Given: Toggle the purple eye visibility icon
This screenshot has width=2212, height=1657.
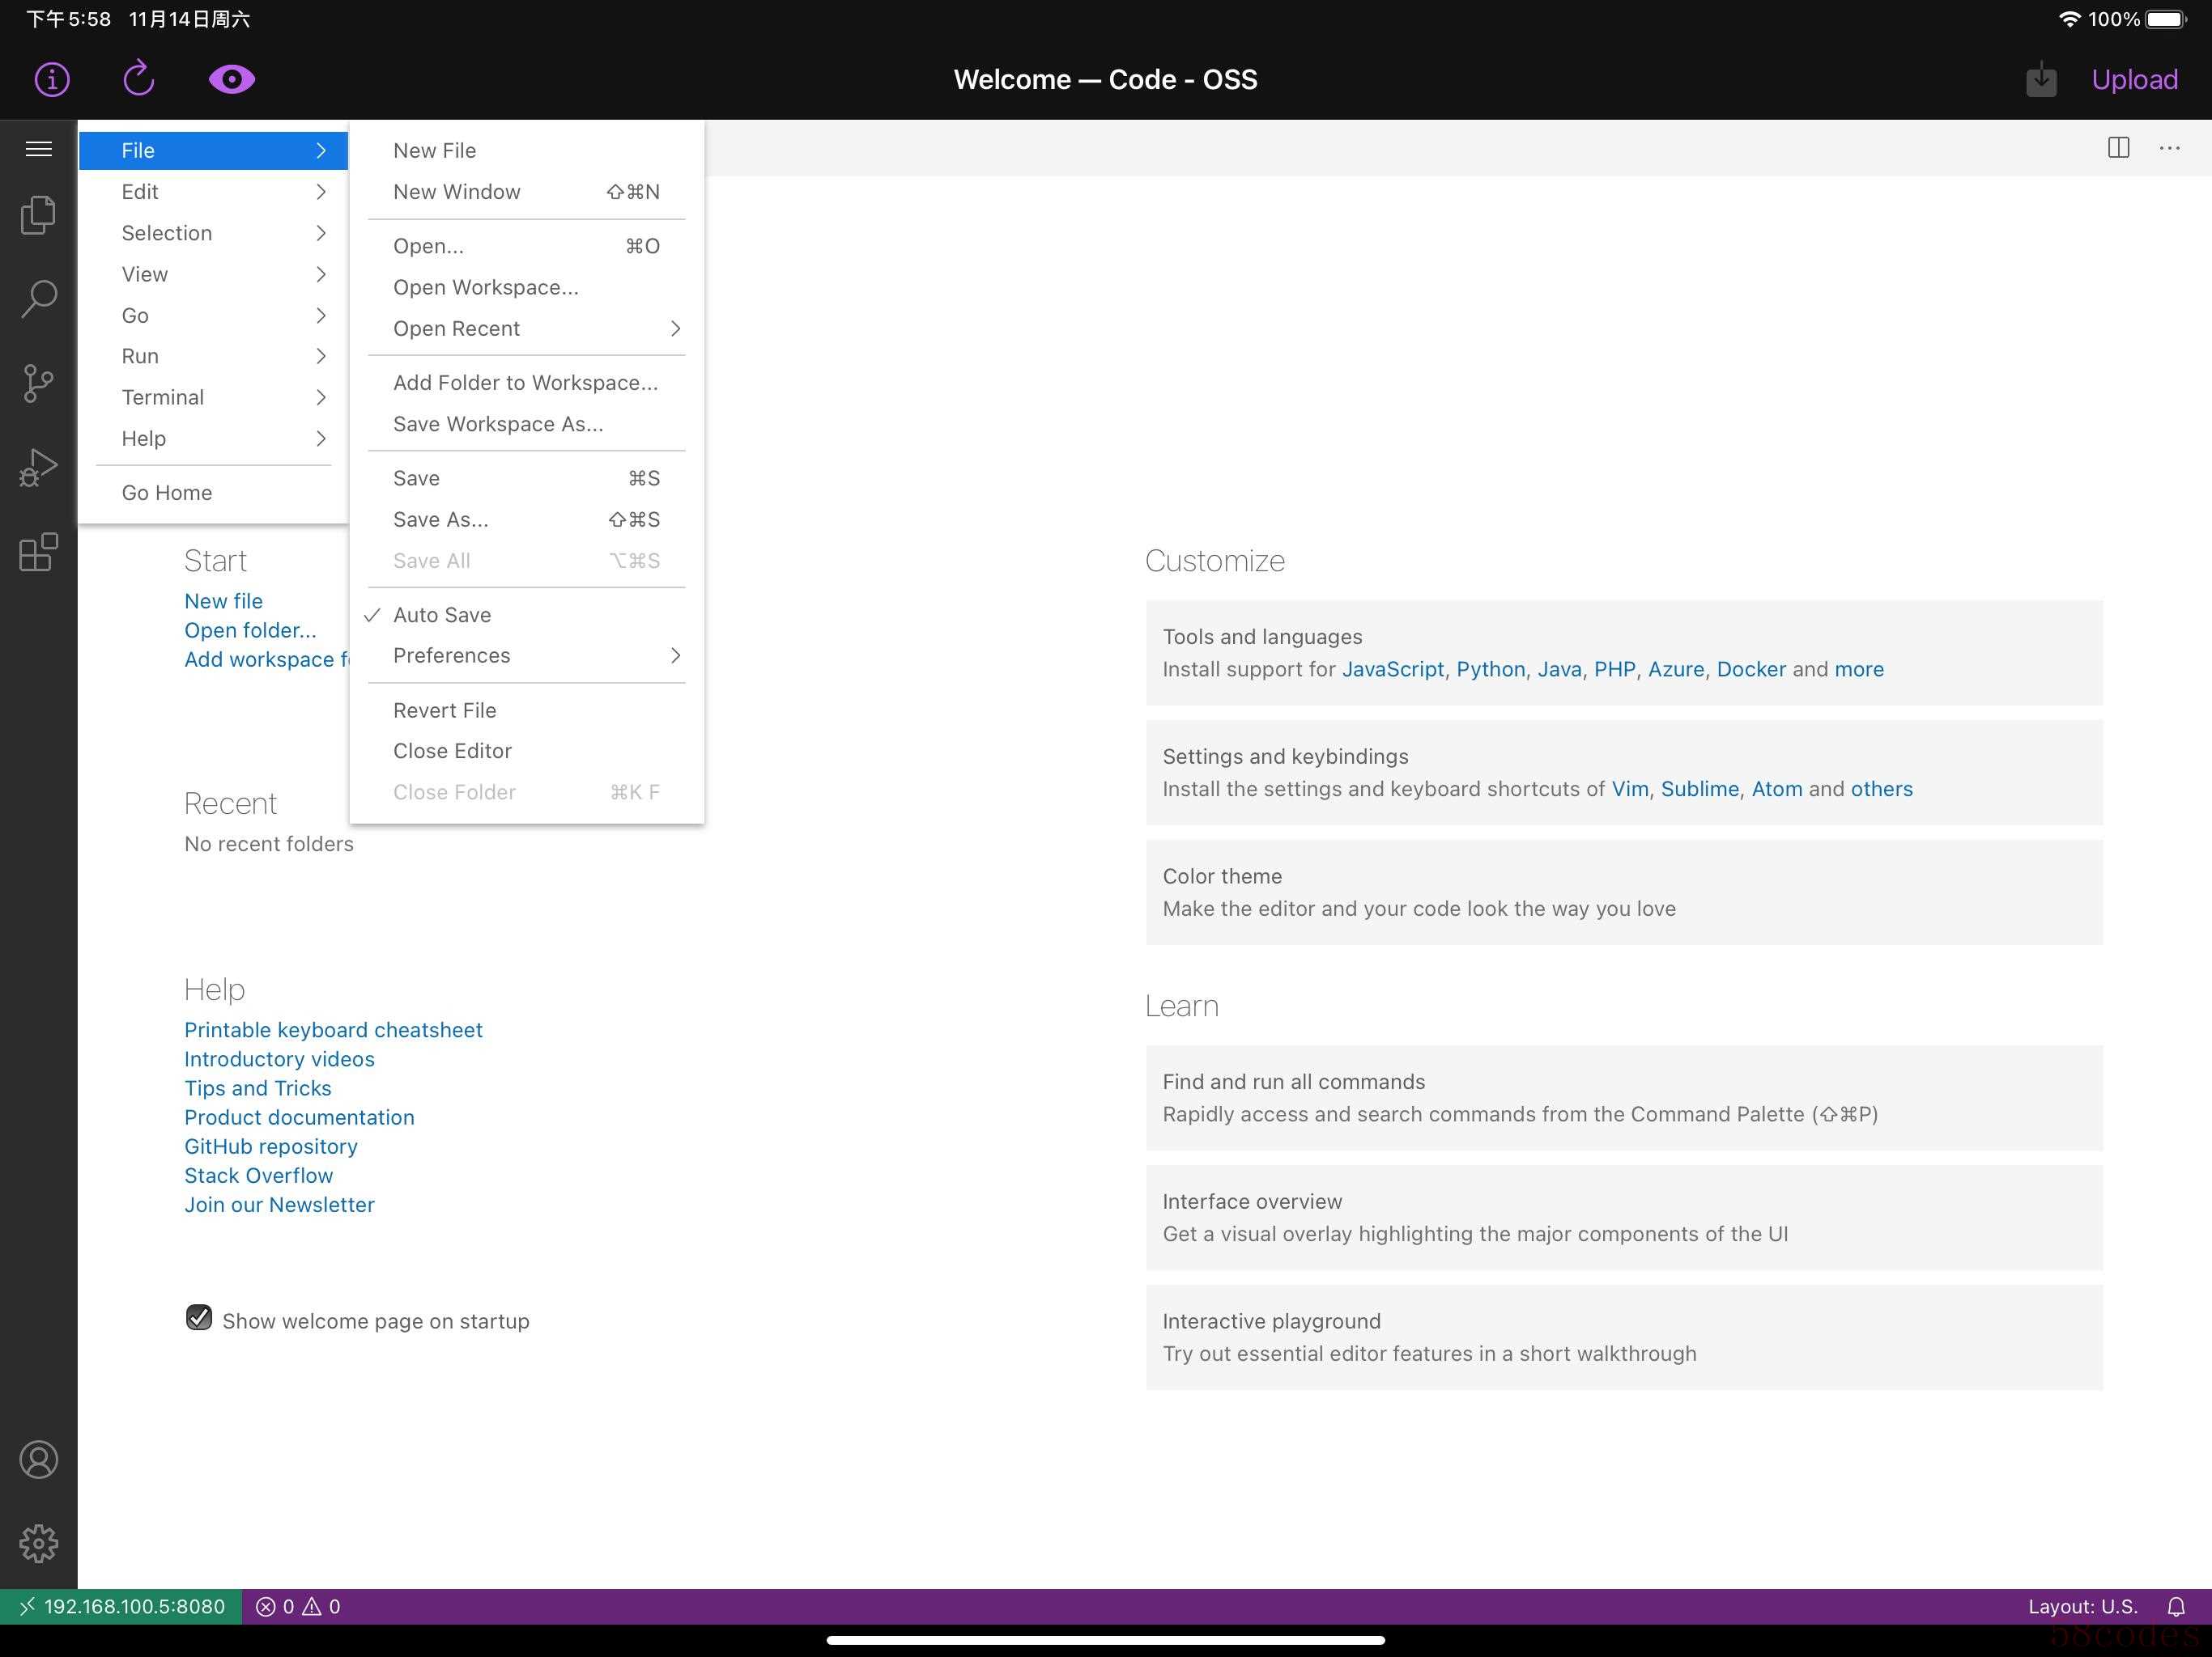Looking at the screenshot, I should coord(231,79).
